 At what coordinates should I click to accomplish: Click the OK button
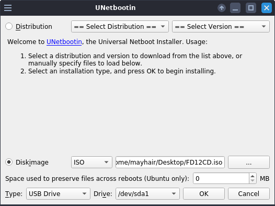pyautogui.click(x=204, y=194)
